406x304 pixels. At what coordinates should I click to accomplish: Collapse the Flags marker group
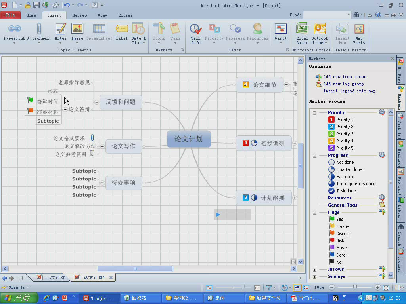pos(314,213)
